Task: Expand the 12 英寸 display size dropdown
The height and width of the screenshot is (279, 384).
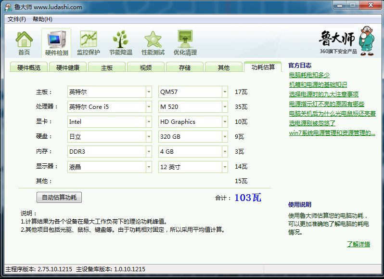Action: click(225, 167)
